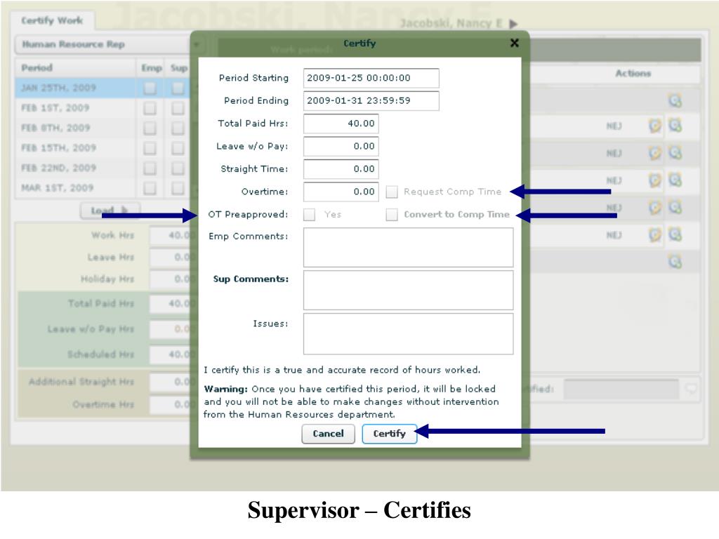
Task: Click the add-time clock icon in the fourth NEJ row
Action: coord(675,208)
